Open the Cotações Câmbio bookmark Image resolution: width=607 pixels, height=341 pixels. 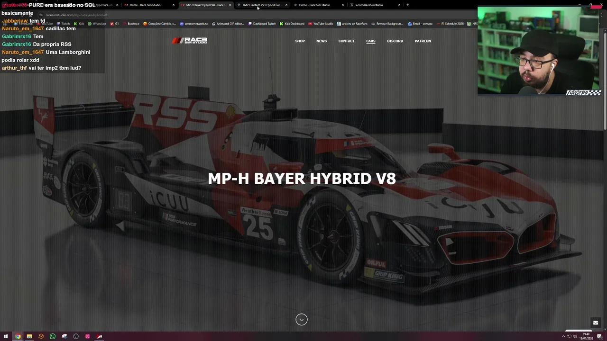click(x=160, y=24)
